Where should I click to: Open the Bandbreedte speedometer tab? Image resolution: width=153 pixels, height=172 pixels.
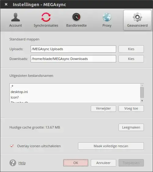pyautogui.click(x=76, y=20)
